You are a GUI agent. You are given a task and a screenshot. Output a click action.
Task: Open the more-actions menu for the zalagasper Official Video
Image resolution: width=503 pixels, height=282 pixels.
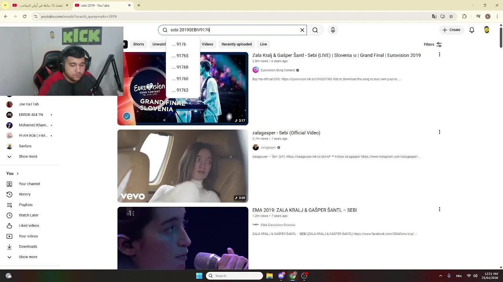pos(439,132)
